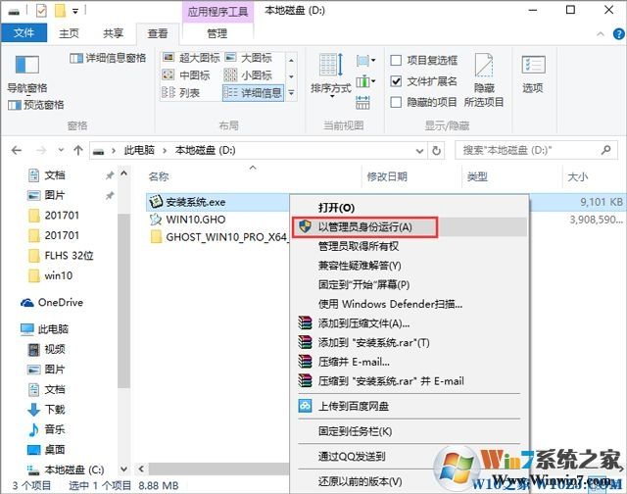Click the OneDrive cloud icon in sidebar

(27, 303)
